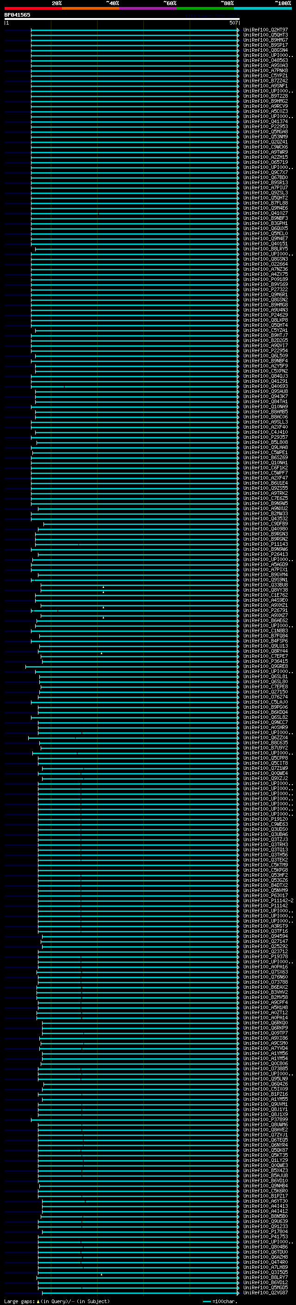Open hit UniRef100_O48563
This screenshot has height=1305, width=296.
(x=265, y=60)
